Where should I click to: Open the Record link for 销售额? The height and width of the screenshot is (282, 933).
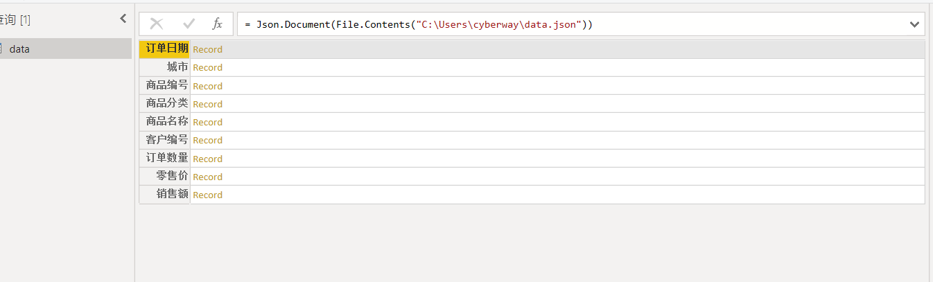pos(207,195)
